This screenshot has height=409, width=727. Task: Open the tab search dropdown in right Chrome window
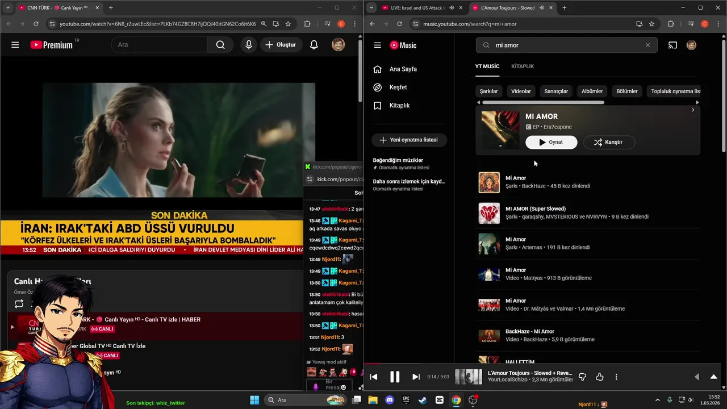click(371, 7)
